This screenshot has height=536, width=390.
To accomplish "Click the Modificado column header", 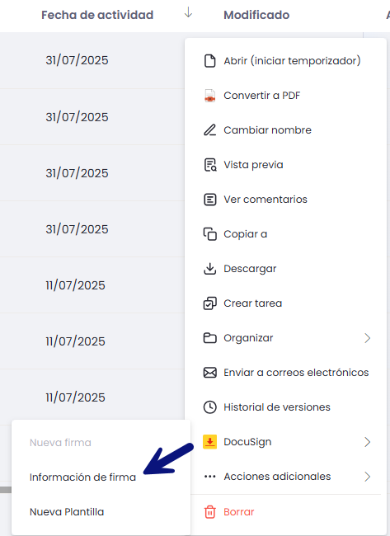I will pyautogui.click(x=256, y=15).
